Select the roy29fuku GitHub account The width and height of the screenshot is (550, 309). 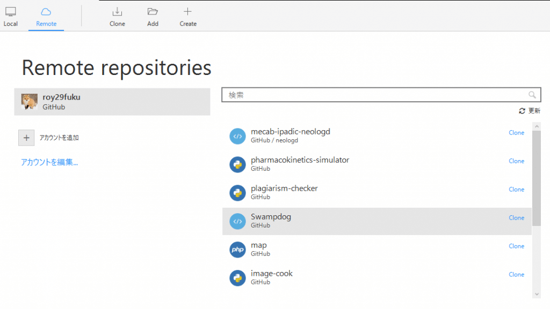tap(112, 102)
